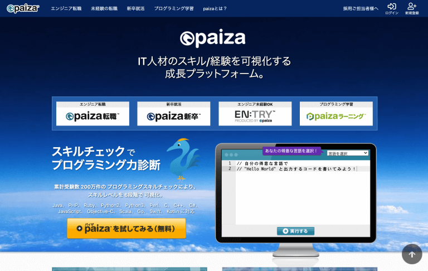Open the 新卒就活 menu item
The width and height of the screenshot is (428, 271).
click(135, 8)
